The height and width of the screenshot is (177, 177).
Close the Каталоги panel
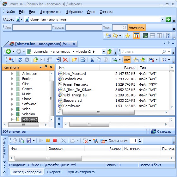point(51,67)
